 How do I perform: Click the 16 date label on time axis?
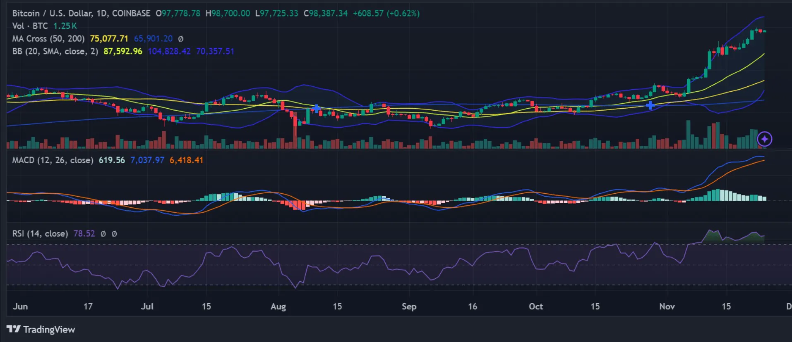tap(473, 306)
